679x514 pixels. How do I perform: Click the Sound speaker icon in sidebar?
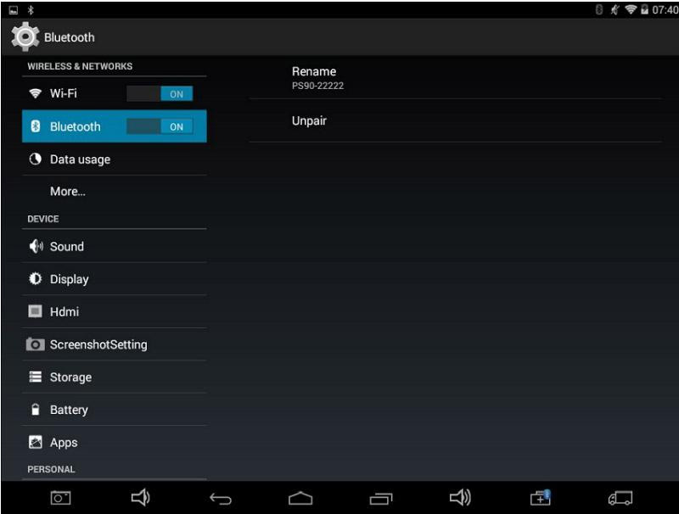36,246
